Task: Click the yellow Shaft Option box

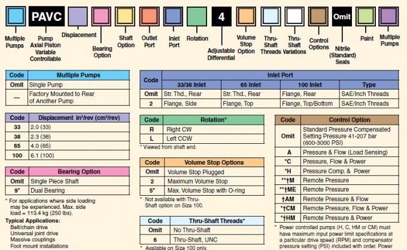Action: [x=125, y=17]
